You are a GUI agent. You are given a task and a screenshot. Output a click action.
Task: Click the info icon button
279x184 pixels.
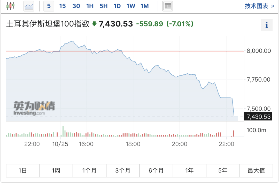267,25
